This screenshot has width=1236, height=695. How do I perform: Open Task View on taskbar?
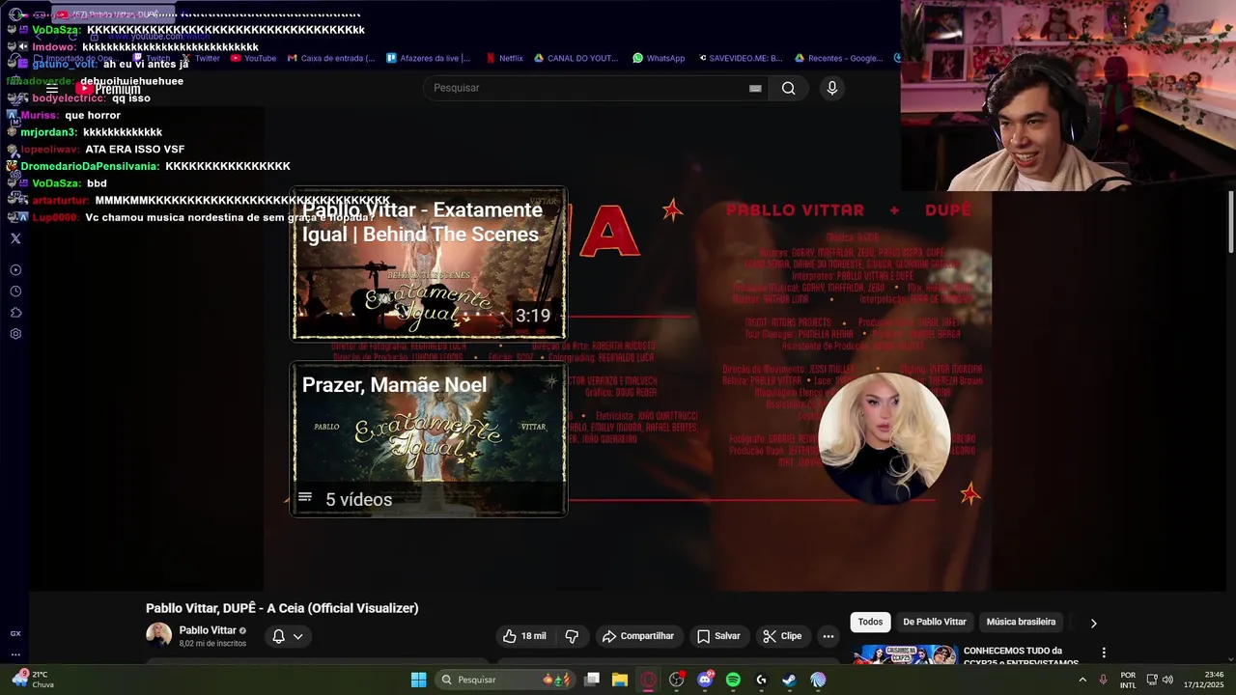pyautogui.click(x=592, y=680)
